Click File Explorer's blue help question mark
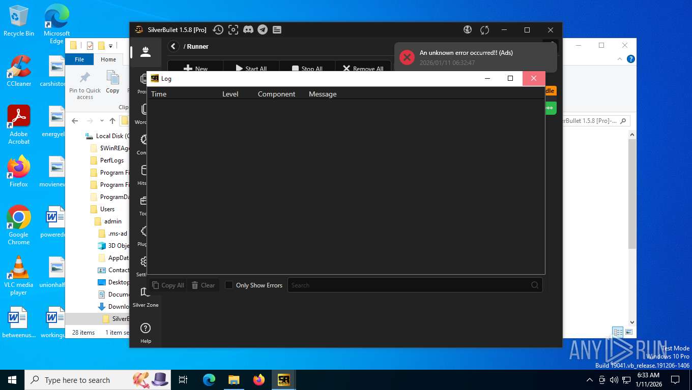The height and width of the screenshot is (390, 692). [x=631, y=59]
